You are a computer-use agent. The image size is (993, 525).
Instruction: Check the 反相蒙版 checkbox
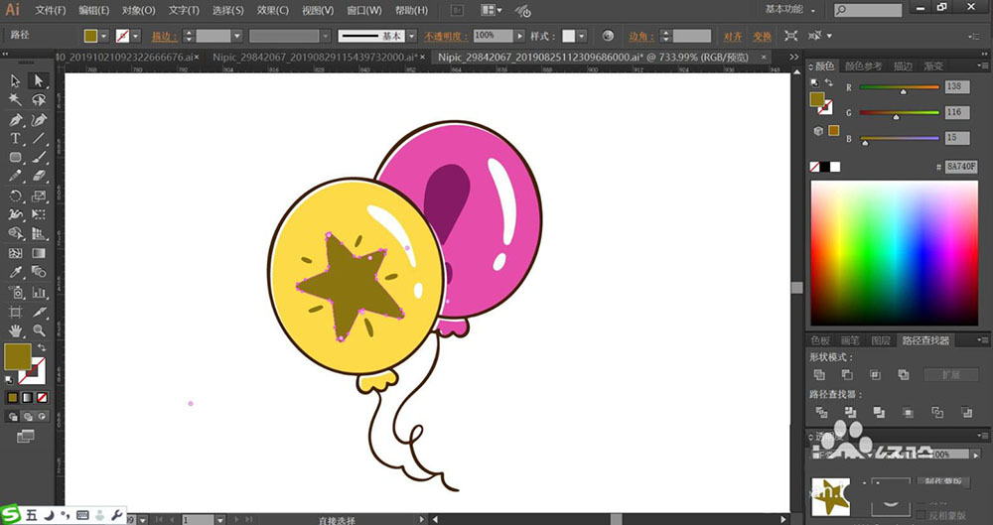coord(922,515)
